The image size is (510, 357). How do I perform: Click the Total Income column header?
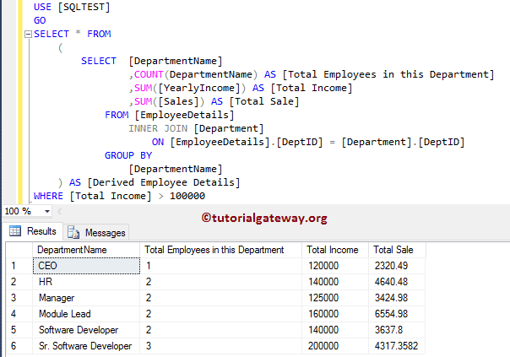point(328,250)
